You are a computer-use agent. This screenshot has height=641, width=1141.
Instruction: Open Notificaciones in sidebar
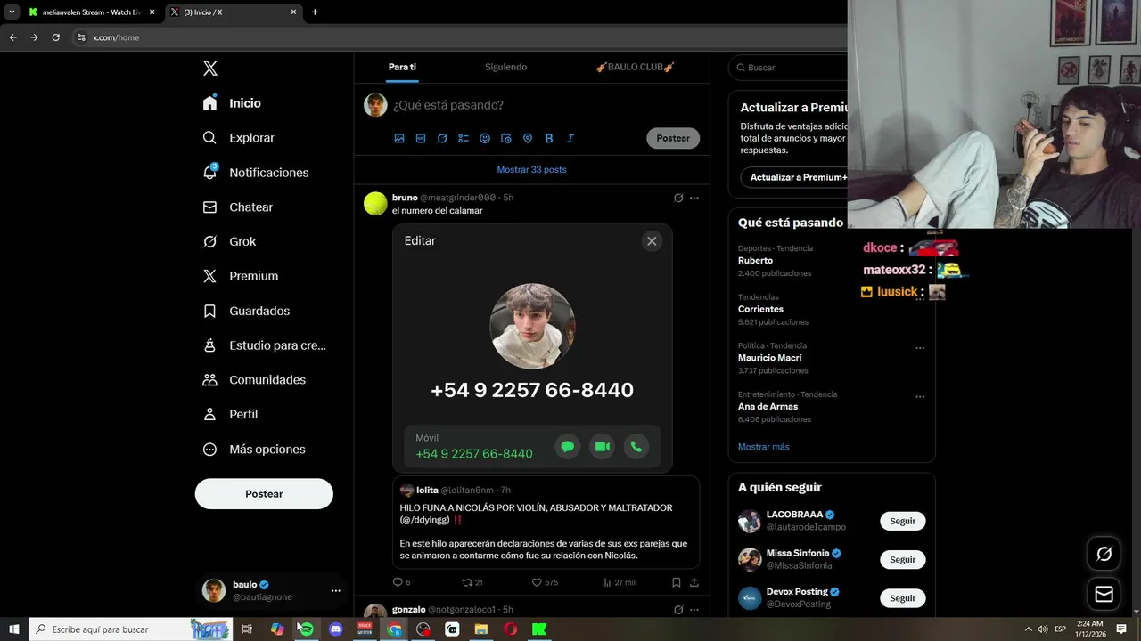(x=255, y=173)
